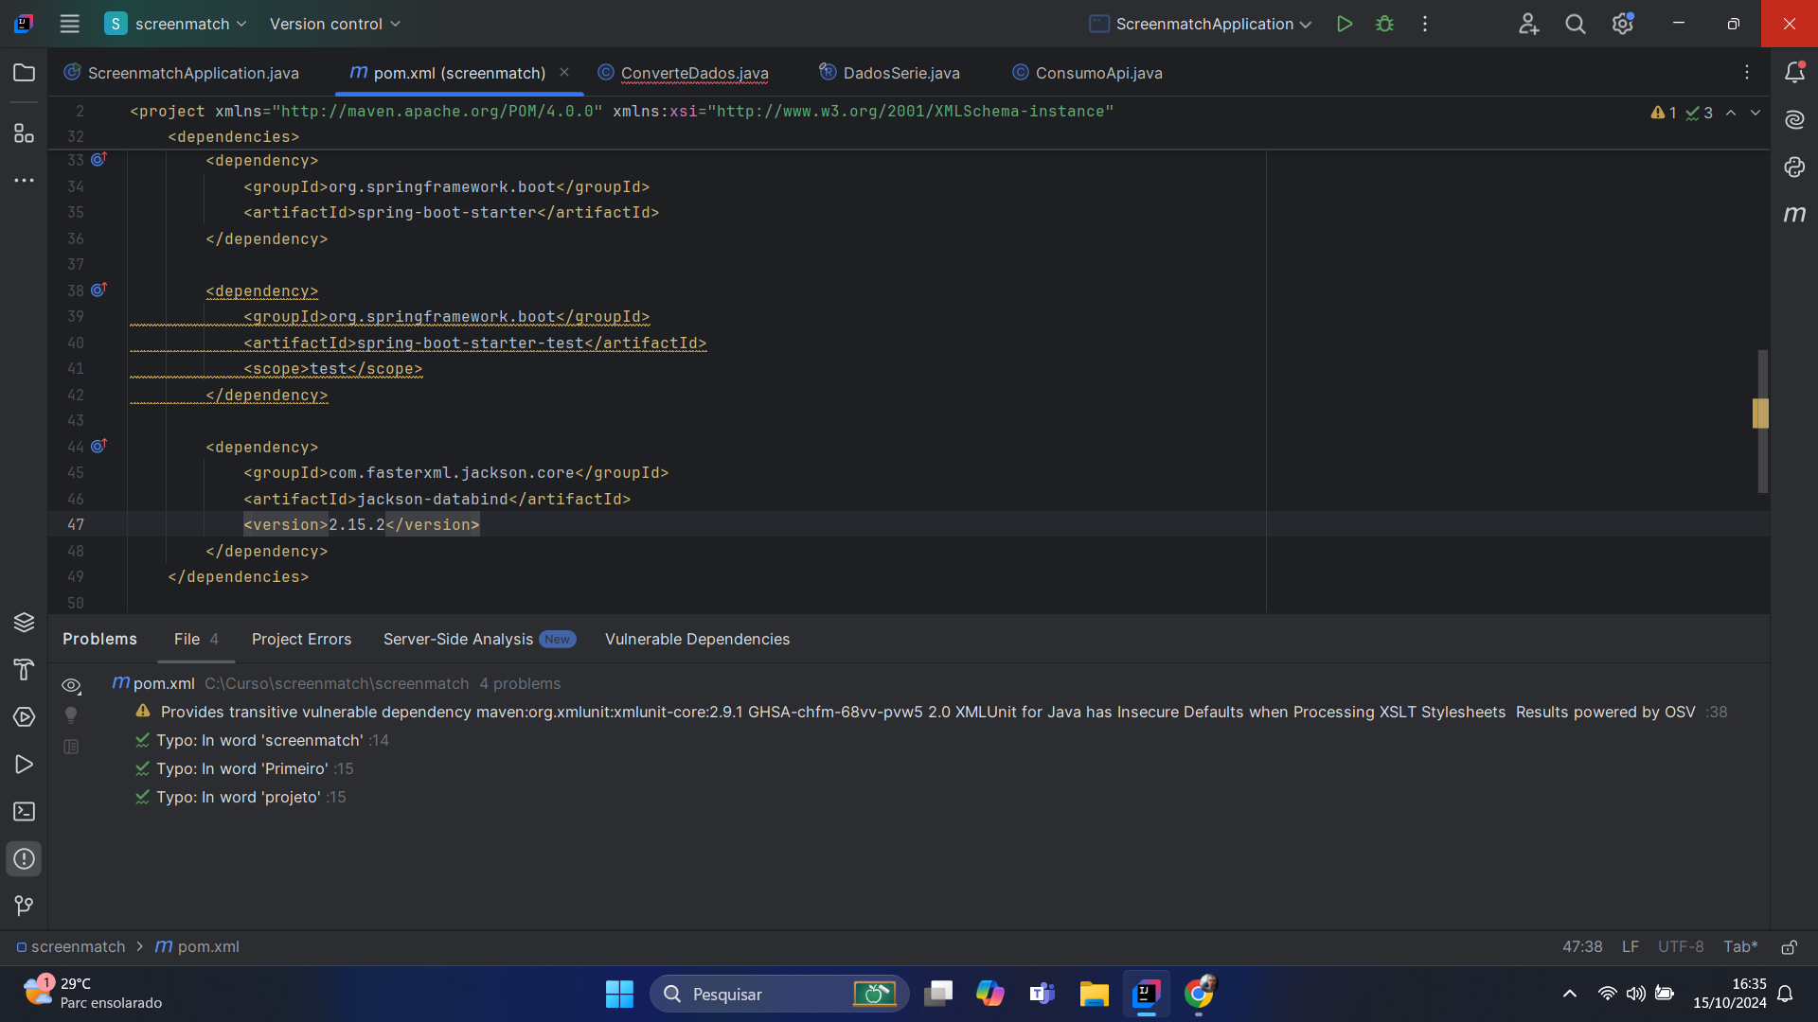Open the Project Errors tab
Screen dimensions: 1818x1022
(x=301, y=640)
